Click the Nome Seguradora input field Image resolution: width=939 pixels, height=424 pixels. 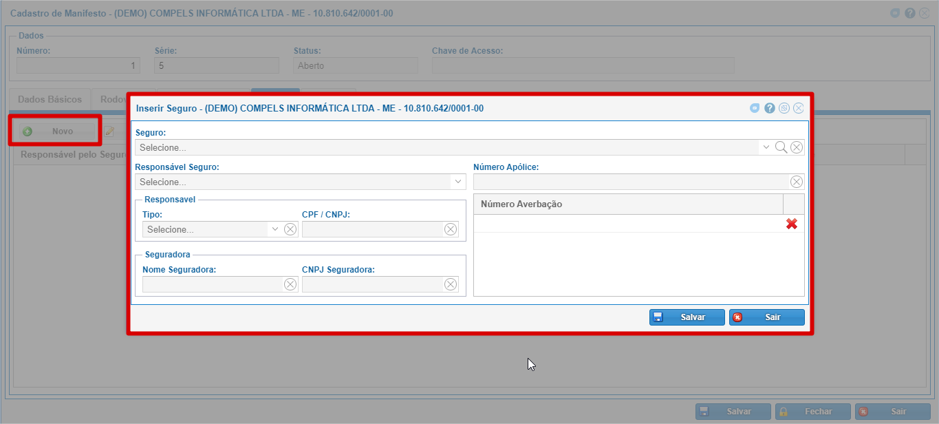[212, 284]
